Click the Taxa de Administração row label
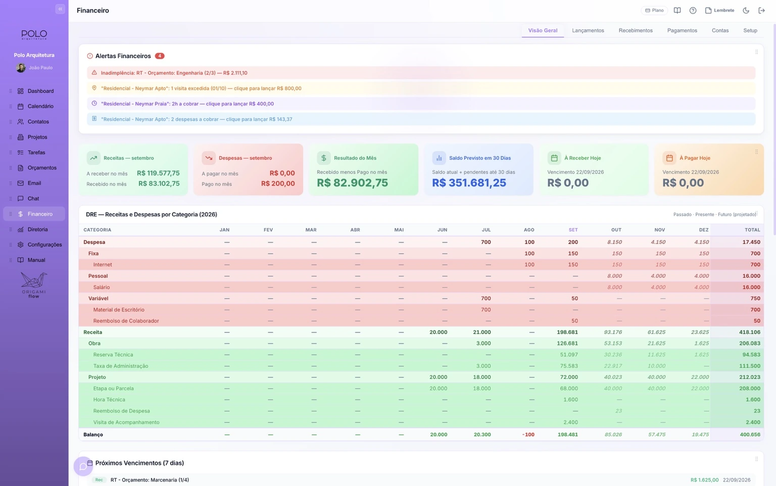 121,366
